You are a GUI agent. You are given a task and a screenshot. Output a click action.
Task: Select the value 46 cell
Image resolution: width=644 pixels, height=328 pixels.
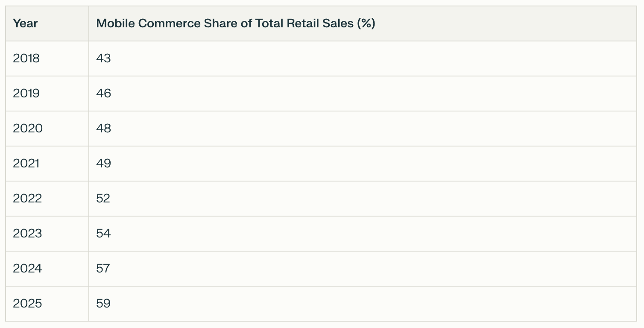(x=363, y=94)
